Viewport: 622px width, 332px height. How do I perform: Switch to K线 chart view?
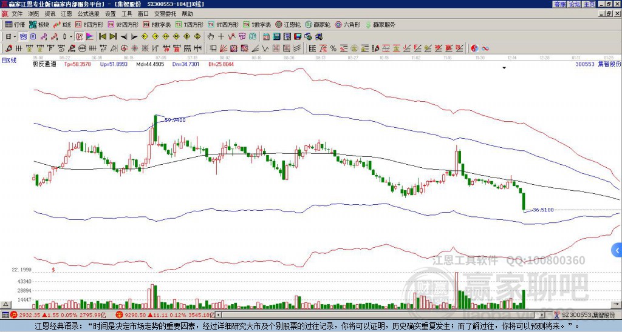61,24
